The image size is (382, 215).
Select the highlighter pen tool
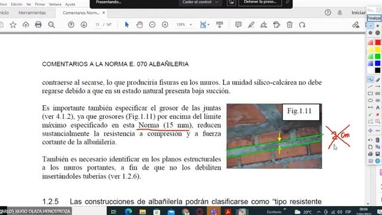(x=251, y=24)
